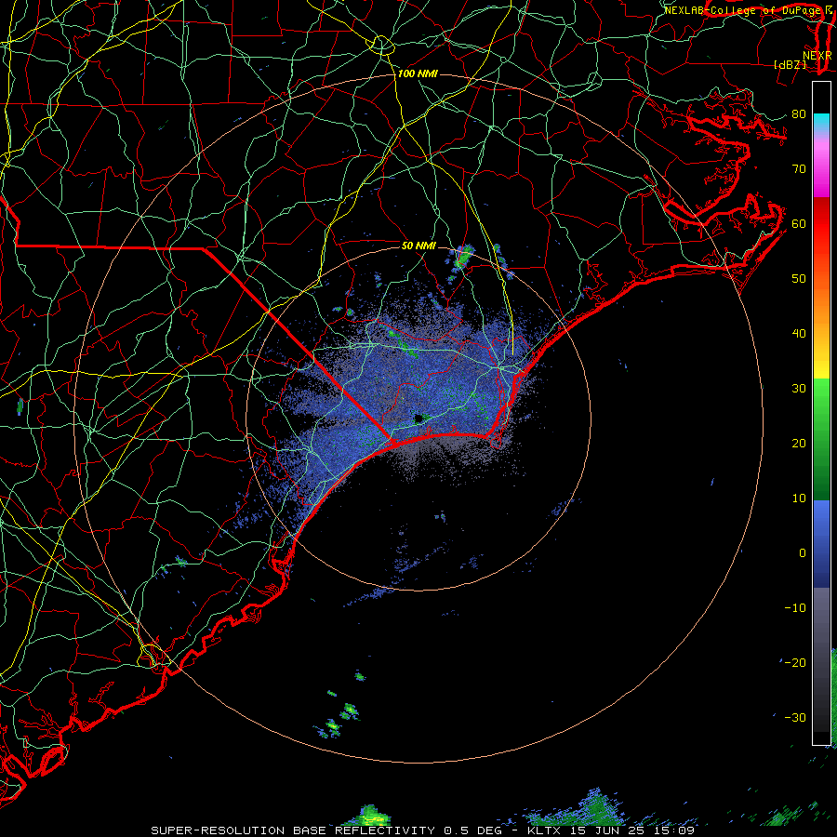Click the 80 dBZ scale value
This screenshot has width=837, height=837.
pyautogui.click(x=799, y=114)
